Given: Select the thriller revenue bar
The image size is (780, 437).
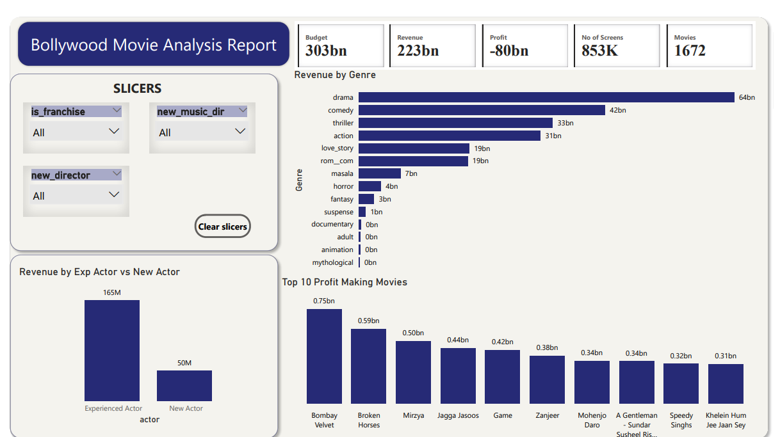Looking at the screenshot, I should point(455,123).
